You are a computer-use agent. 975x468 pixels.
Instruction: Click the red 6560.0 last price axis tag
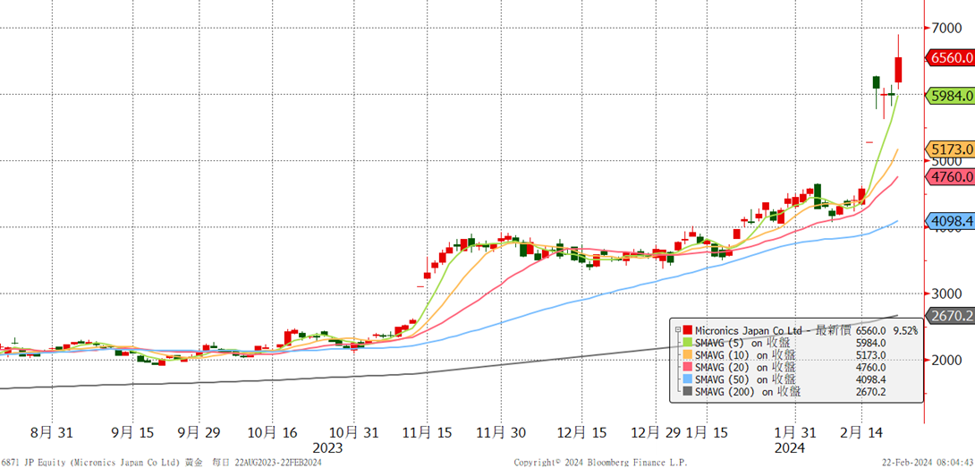coord(950,58)
